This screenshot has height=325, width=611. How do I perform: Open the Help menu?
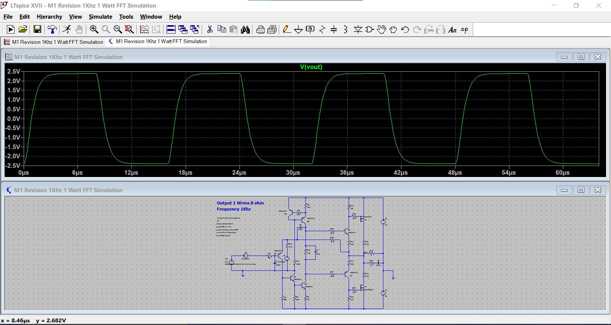pos(175,17)
